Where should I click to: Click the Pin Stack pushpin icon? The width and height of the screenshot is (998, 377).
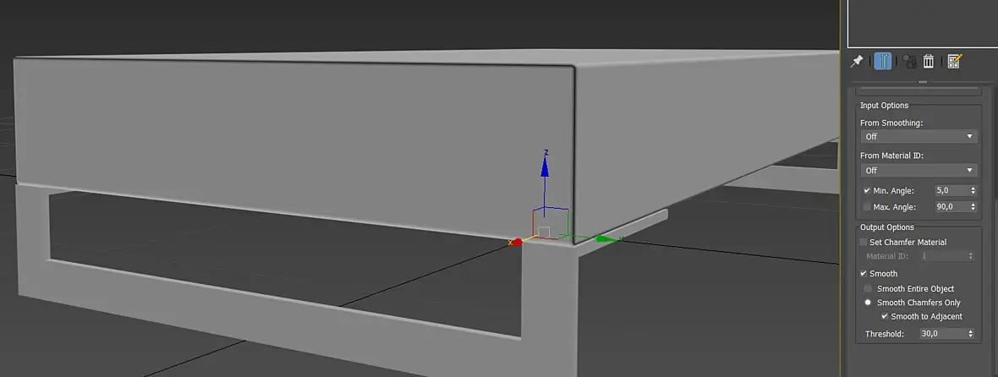tap(857, 61)
